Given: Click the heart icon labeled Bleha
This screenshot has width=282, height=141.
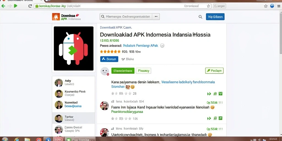Looking at the screenshot, I should [x=123, y=59].
